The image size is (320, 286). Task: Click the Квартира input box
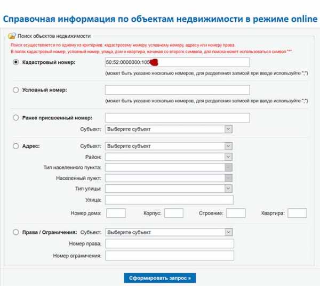coord(297,213)
